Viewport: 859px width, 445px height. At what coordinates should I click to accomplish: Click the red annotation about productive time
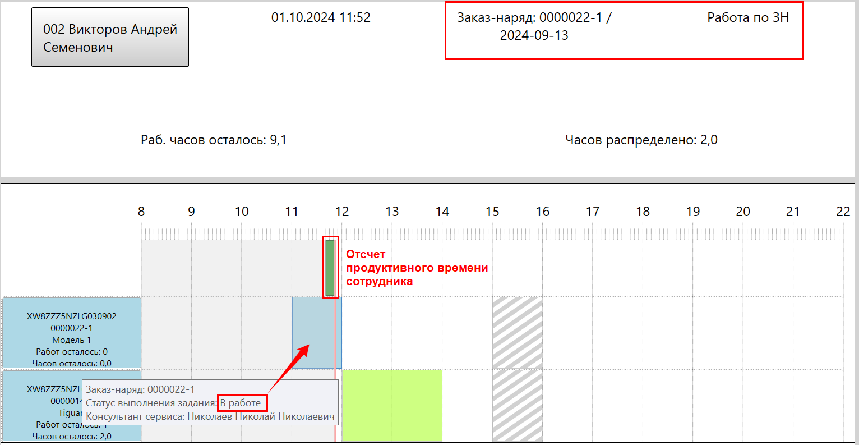pos(417,268)
